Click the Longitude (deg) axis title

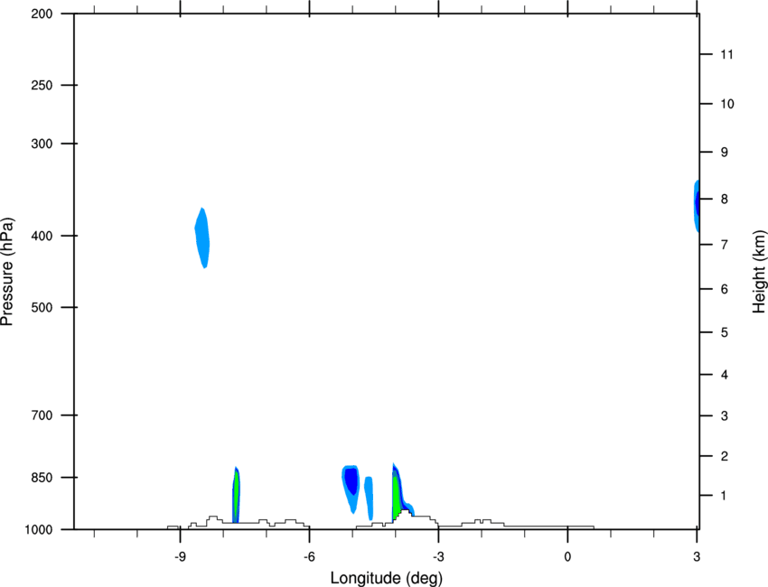387,578
